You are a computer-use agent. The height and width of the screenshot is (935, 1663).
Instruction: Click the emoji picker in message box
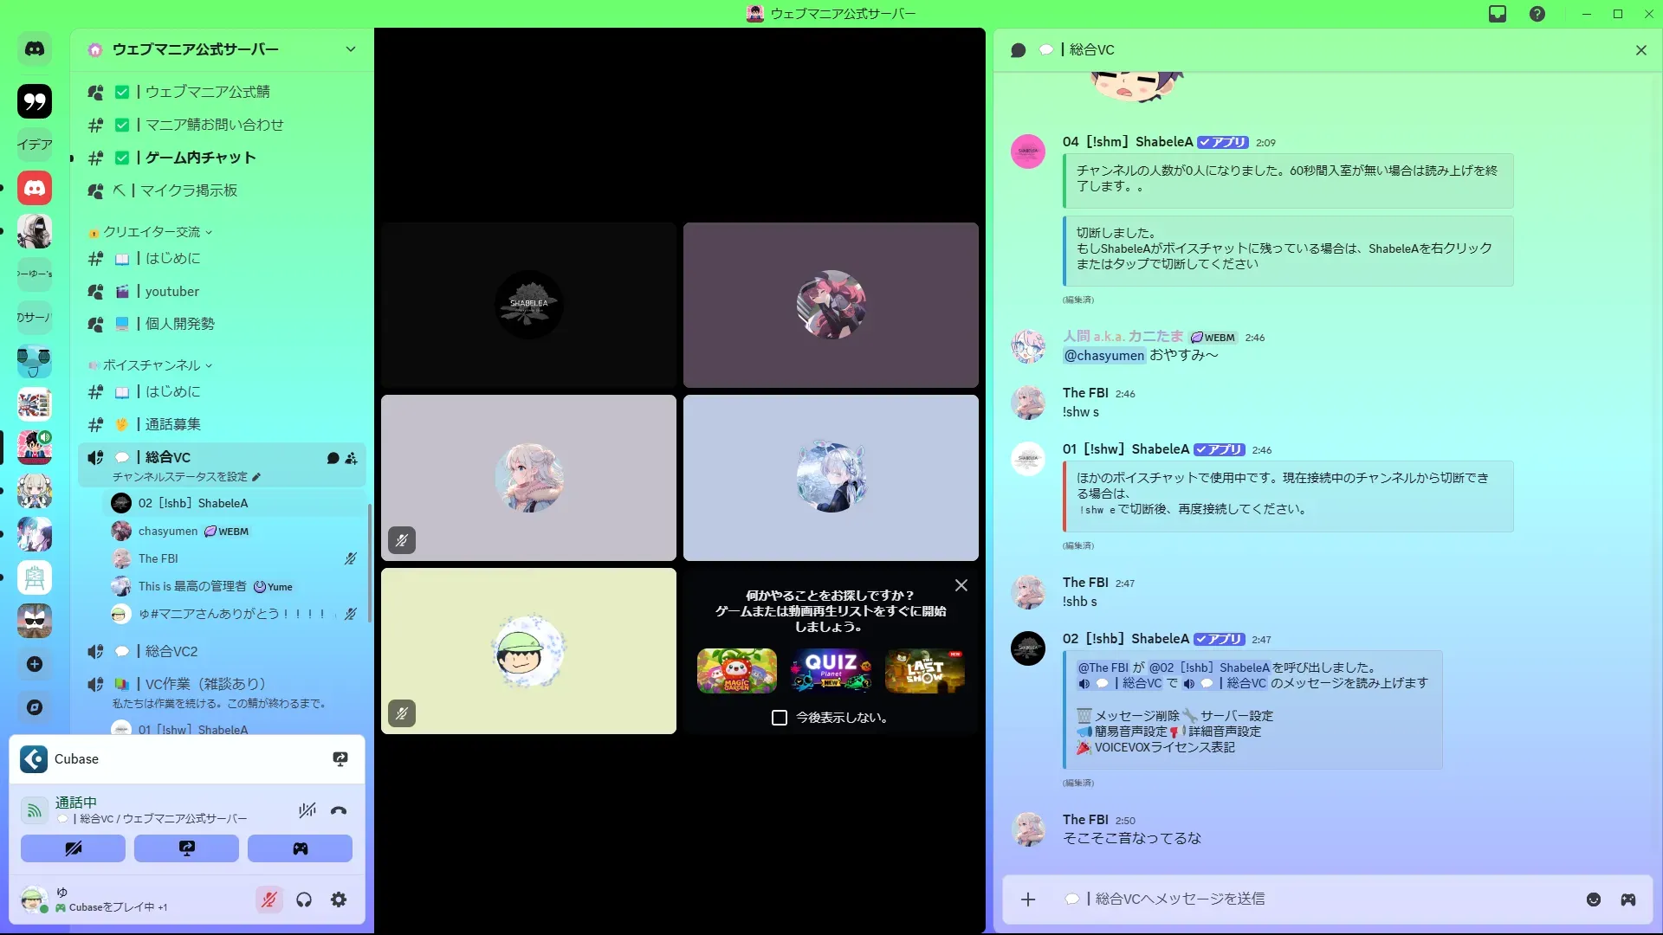point(1594,900)
